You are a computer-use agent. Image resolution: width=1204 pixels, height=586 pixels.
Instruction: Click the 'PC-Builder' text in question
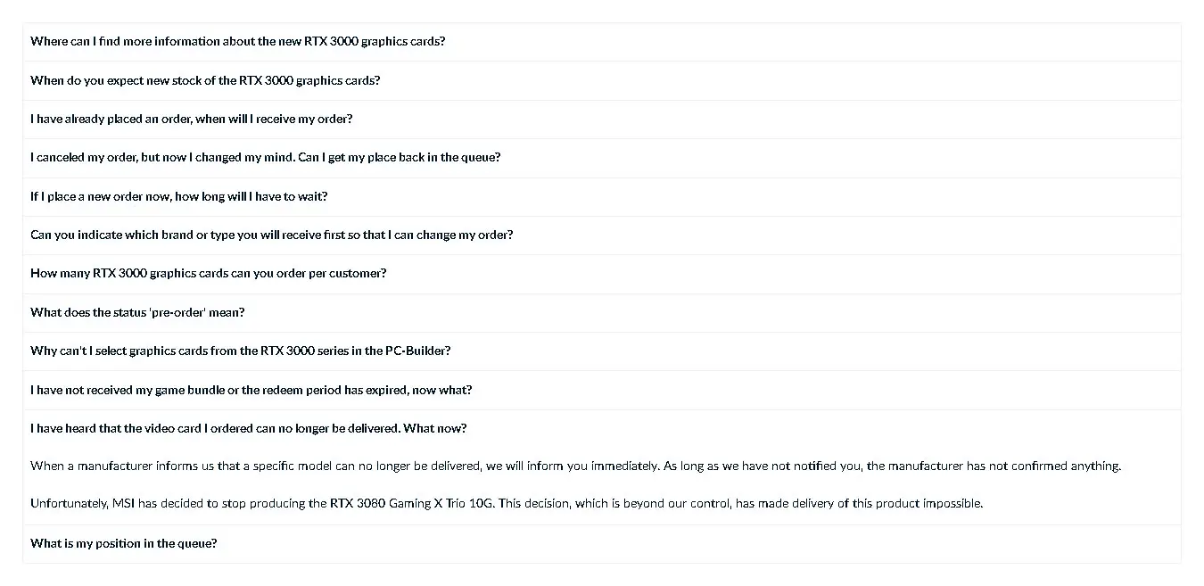(417, 351)
